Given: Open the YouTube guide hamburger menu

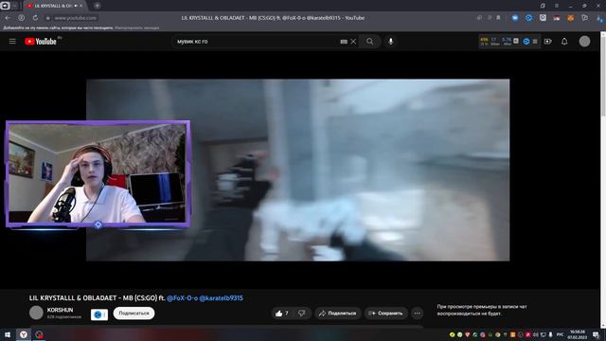Looking at the screenshot, I should pos(12,41).
